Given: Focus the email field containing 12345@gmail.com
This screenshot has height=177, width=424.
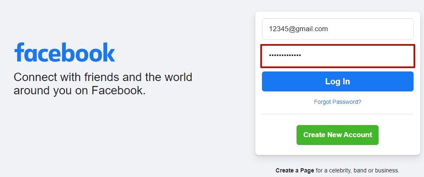Looking at the screenshot, I should [337, 29].
